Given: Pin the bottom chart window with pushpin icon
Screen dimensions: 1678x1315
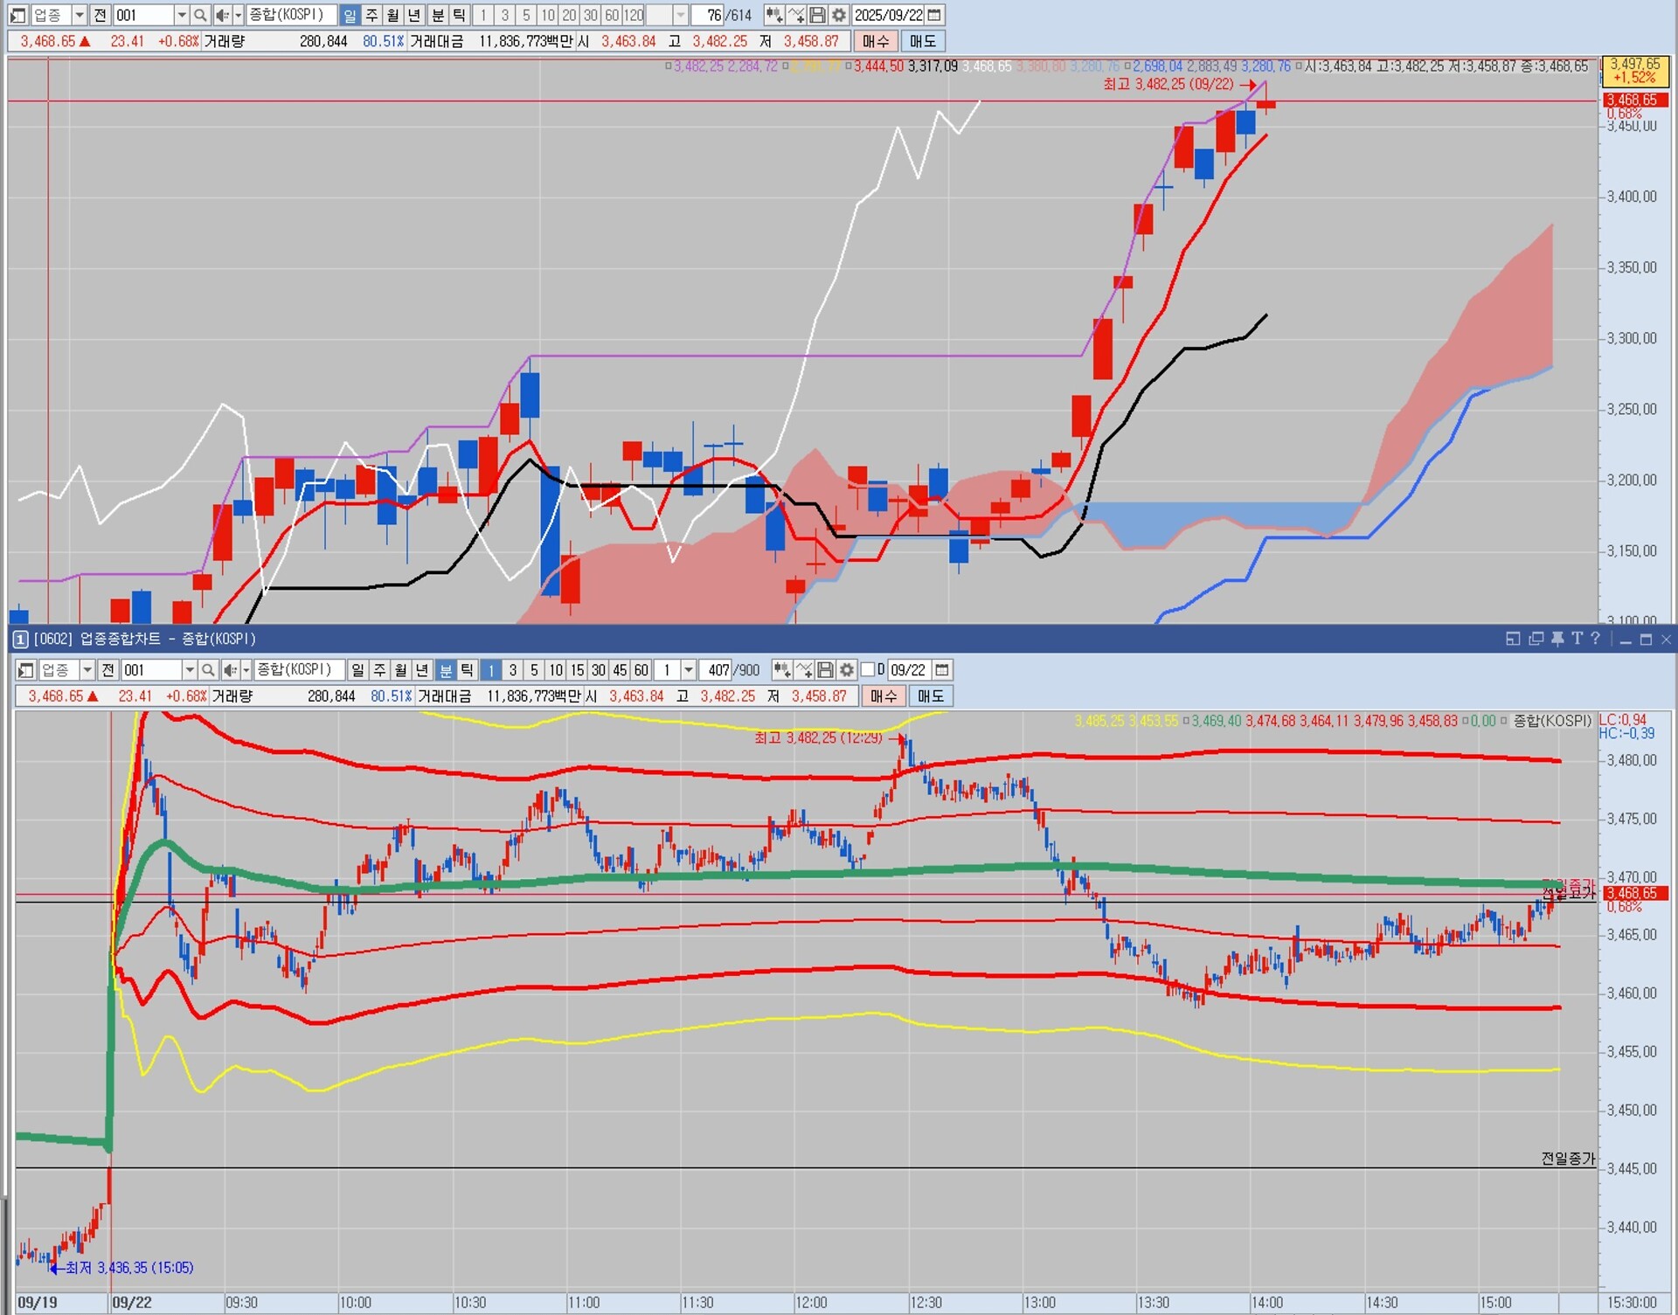Looking at the screenshot, I should [1557, 639].
